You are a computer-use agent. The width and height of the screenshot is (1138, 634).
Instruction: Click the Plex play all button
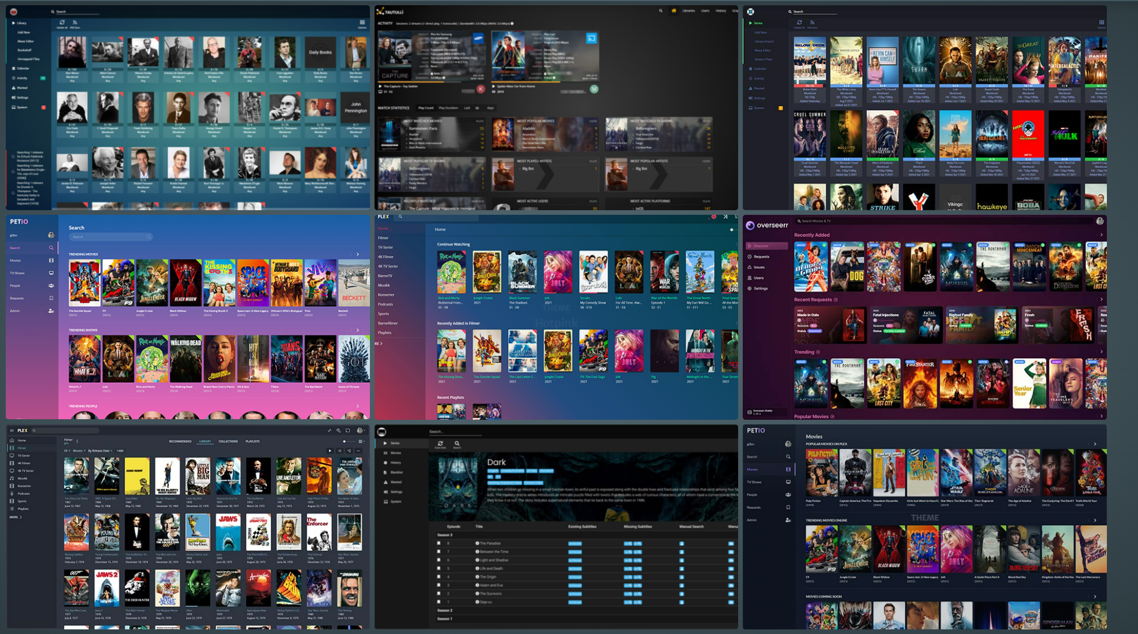330,451
